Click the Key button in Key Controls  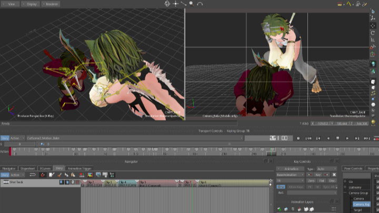pos(318,175)
